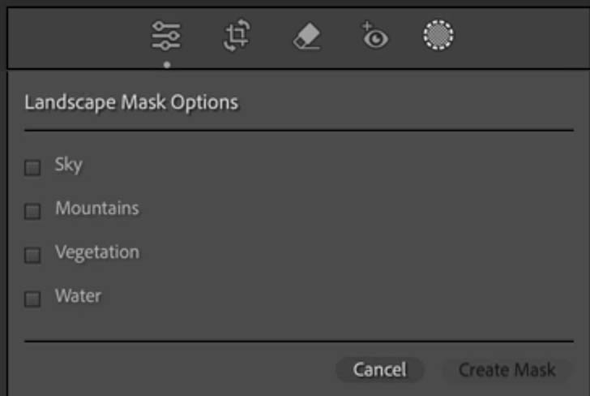Screen dimensions: 590x396
Task: Toggle the Water checkbox
Action: (32, 299)
